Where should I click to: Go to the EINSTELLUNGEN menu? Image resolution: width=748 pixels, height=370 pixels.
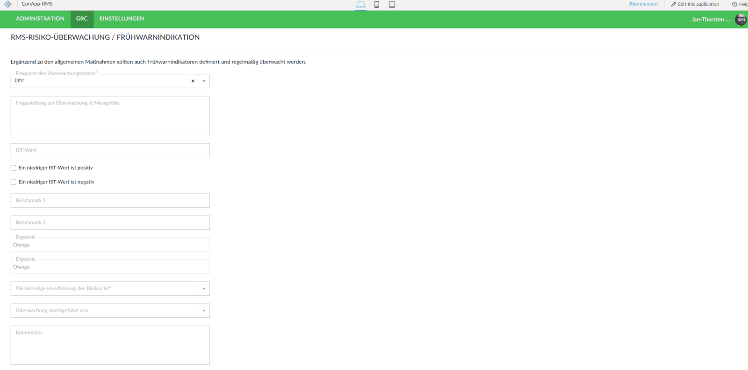click(x=122, y=19)
